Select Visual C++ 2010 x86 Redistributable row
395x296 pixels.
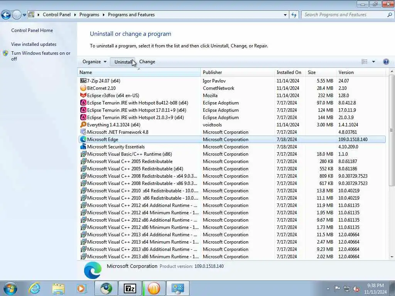point(232,198)
